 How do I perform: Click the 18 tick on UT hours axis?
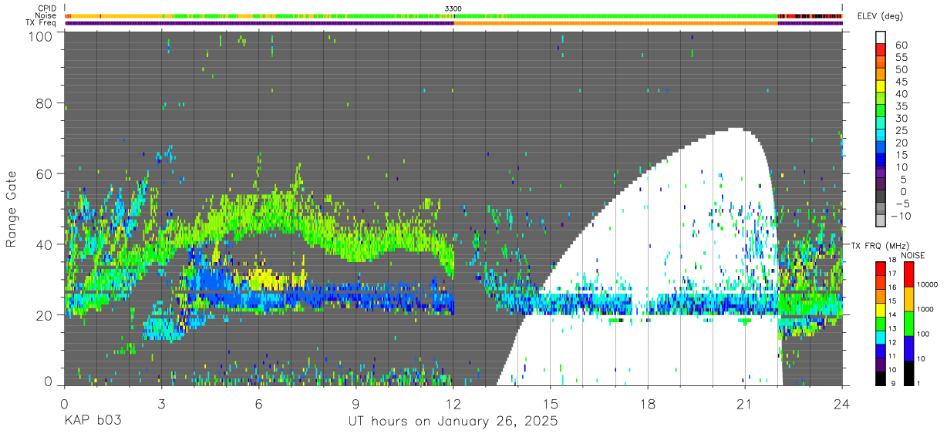(x=648, y=404)
